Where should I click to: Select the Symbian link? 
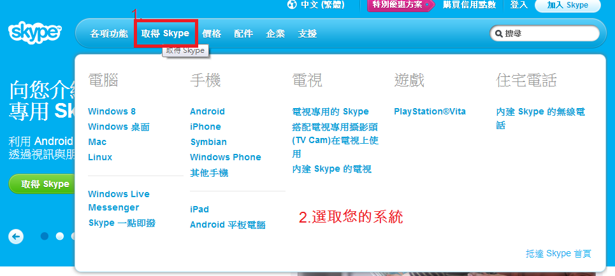(x=208, y=142)
